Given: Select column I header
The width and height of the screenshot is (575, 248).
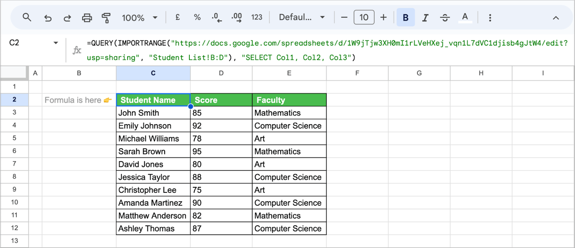Looking at the screenshot, I should click(x=543, y=73).
